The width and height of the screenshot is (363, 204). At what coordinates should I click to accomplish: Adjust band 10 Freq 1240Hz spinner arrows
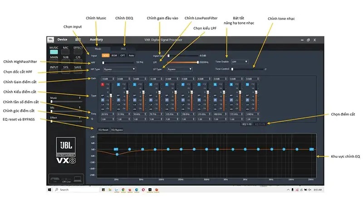tap(258, 114)
